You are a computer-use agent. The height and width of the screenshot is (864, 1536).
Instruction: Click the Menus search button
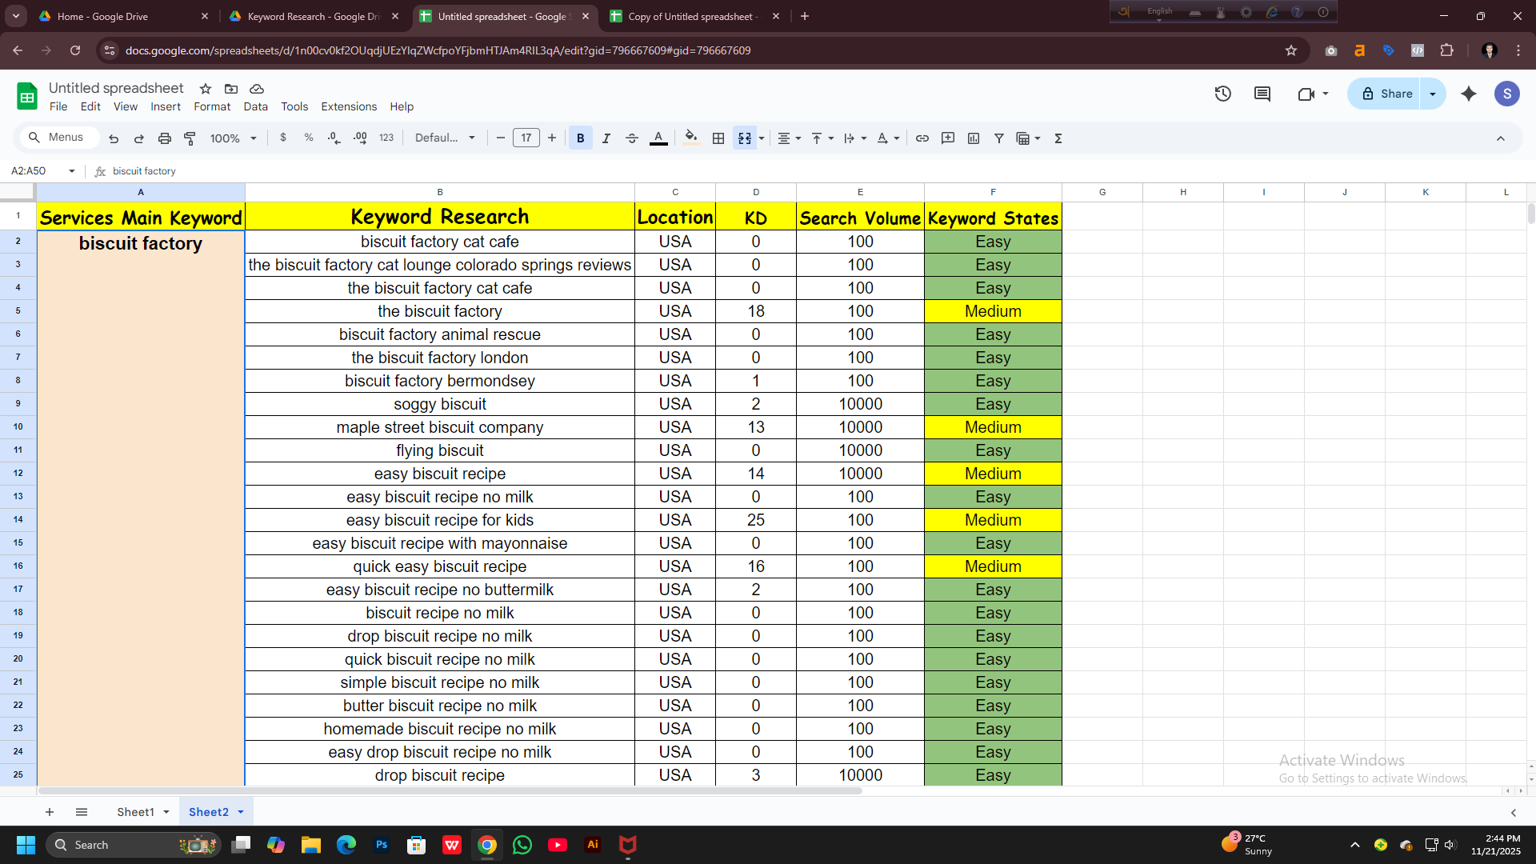click(57, 138)
